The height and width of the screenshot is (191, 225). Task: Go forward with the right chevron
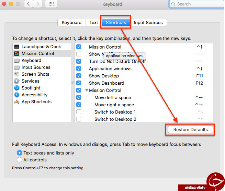pos(38,4)
